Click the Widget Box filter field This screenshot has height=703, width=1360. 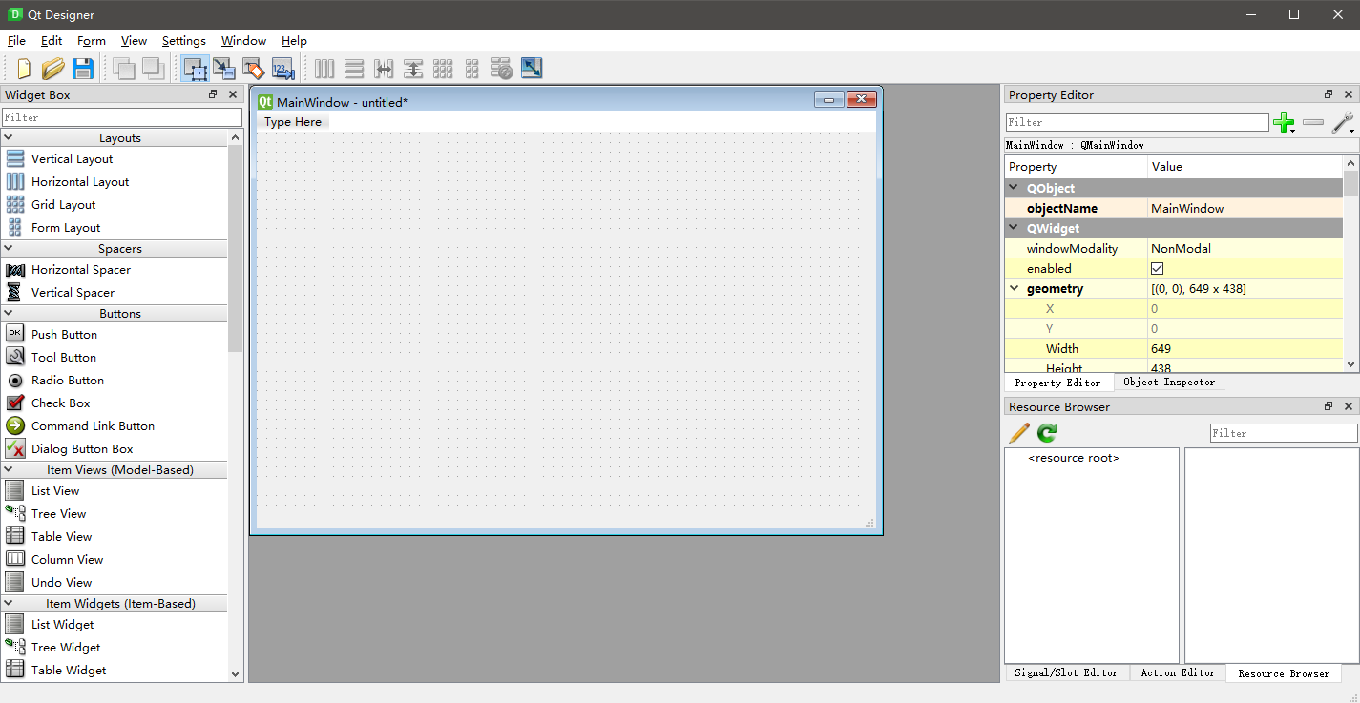[x=122, y=117]
